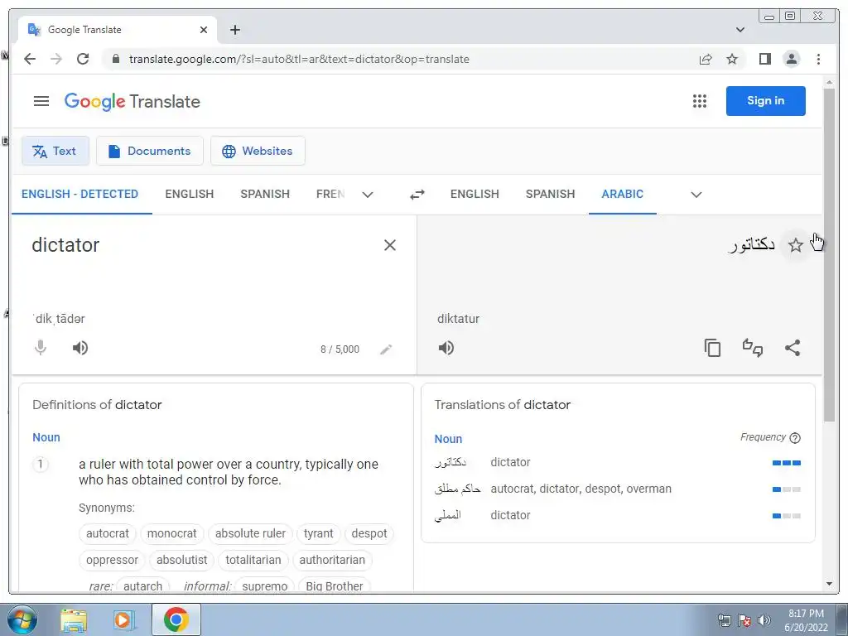Rate this translation with thumbs icon

[752, 348]
